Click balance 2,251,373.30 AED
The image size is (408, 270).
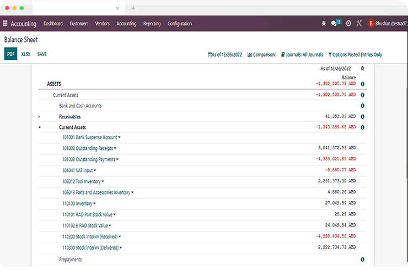(337, 181)
